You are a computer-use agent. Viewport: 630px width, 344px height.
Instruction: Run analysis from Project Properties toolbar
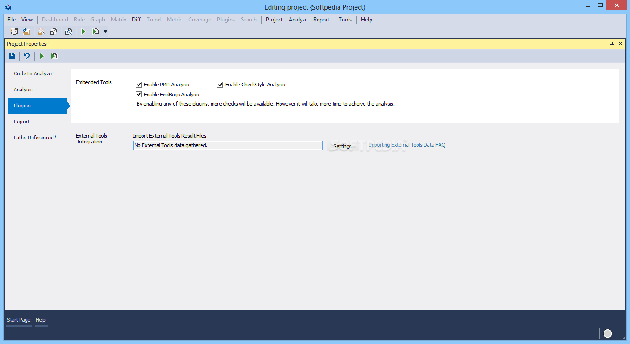tap(42, 56)
